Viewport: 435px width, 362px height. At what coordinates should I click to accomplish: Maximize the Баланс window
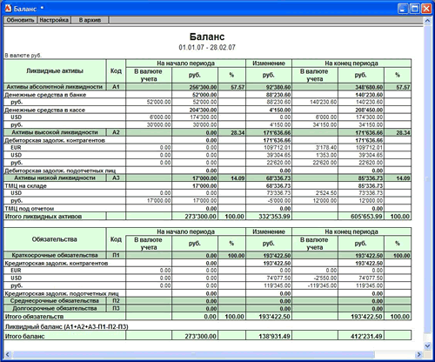click(x=415, y=9)
